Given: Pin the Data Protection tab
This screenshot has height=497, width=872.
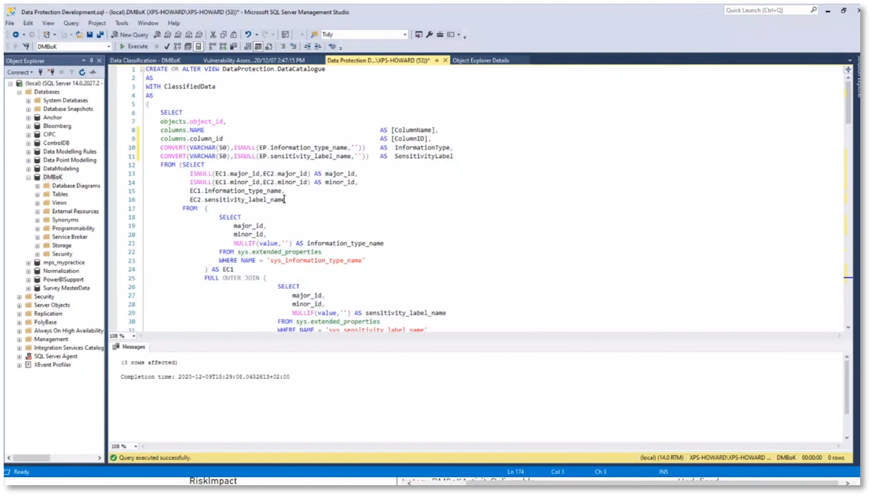Looking at the screenshot, I should [x=437, y=60].
